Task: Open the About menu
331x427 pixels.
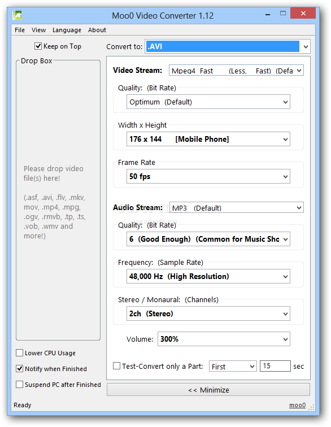Action: click(97, 30)
